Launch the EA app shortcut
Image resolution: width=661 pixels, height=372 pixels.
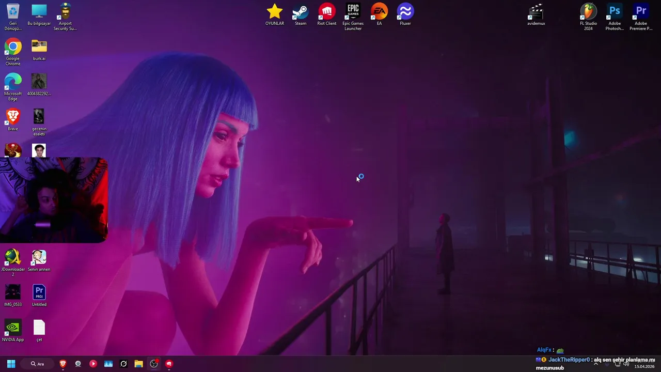[379, 14]
